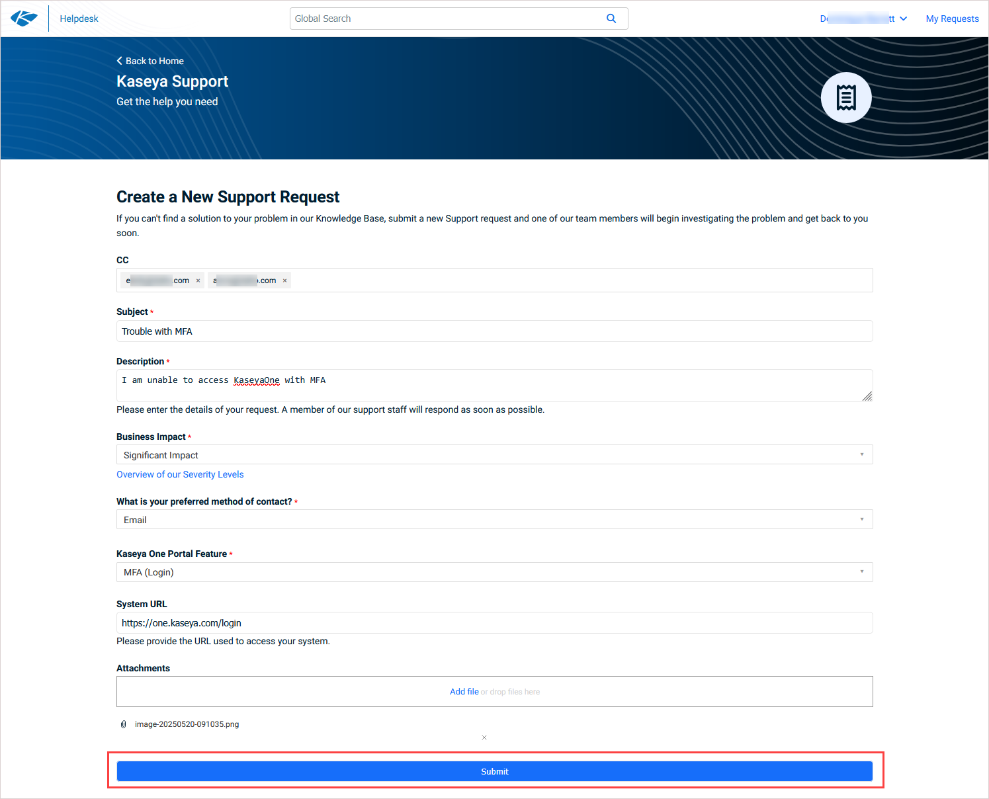Image resolution: width=989 pixels, height=799 pixels.
Task: Expand the user account dropdown
Action: [863, 19]
